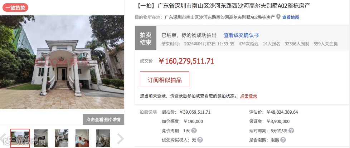Click the main villa photo
350x148 pixels.
62,62
